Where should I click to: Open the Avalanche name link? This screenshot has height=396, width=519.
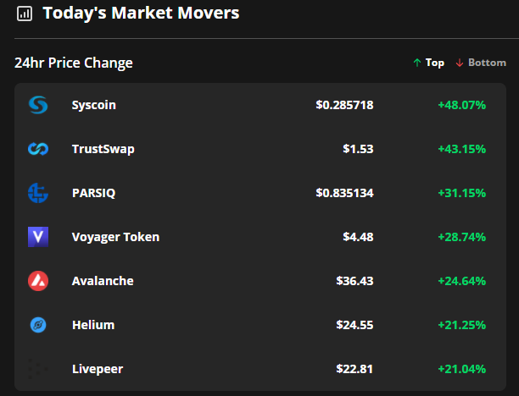point(103,281)
